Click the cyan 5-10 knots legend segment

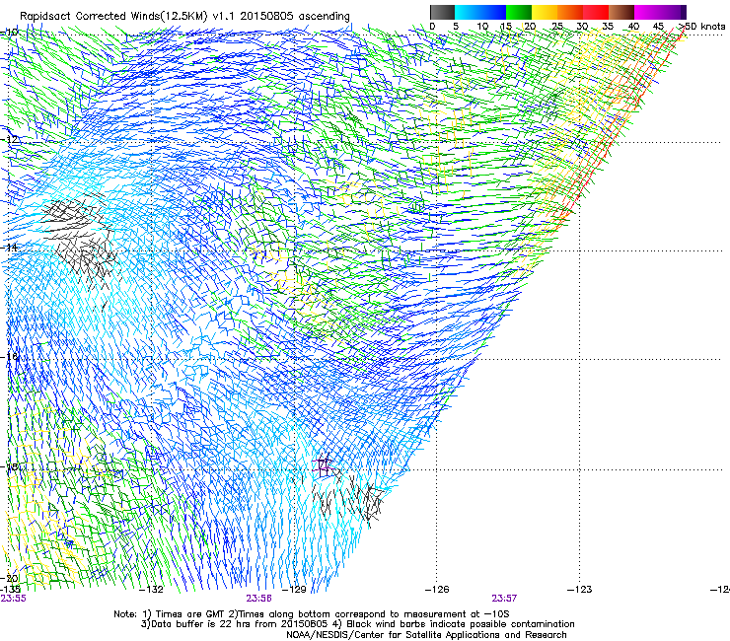[x=468, y=12]
